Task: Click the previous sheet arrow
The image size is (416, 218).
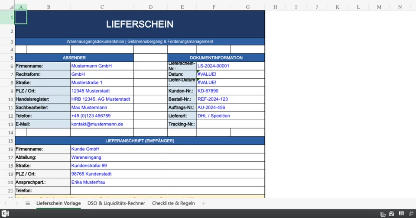Action: click(6, 203)
